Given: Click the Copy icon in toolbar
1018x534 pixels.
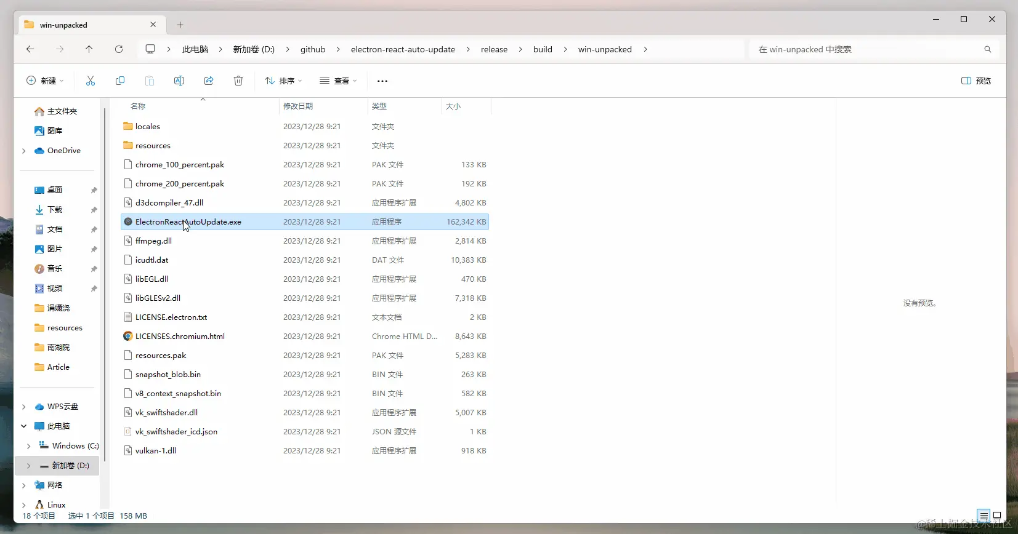Looking at the screenshot, I should (120, 81).
